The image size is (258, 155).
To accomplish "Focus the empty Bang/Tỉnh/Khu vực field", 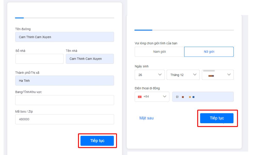I will click(x=64, y=100).
